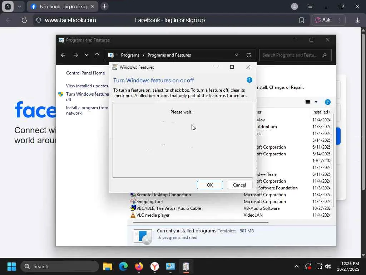
Task: Open Firefox from taskbar
Action: coord(139,266)
